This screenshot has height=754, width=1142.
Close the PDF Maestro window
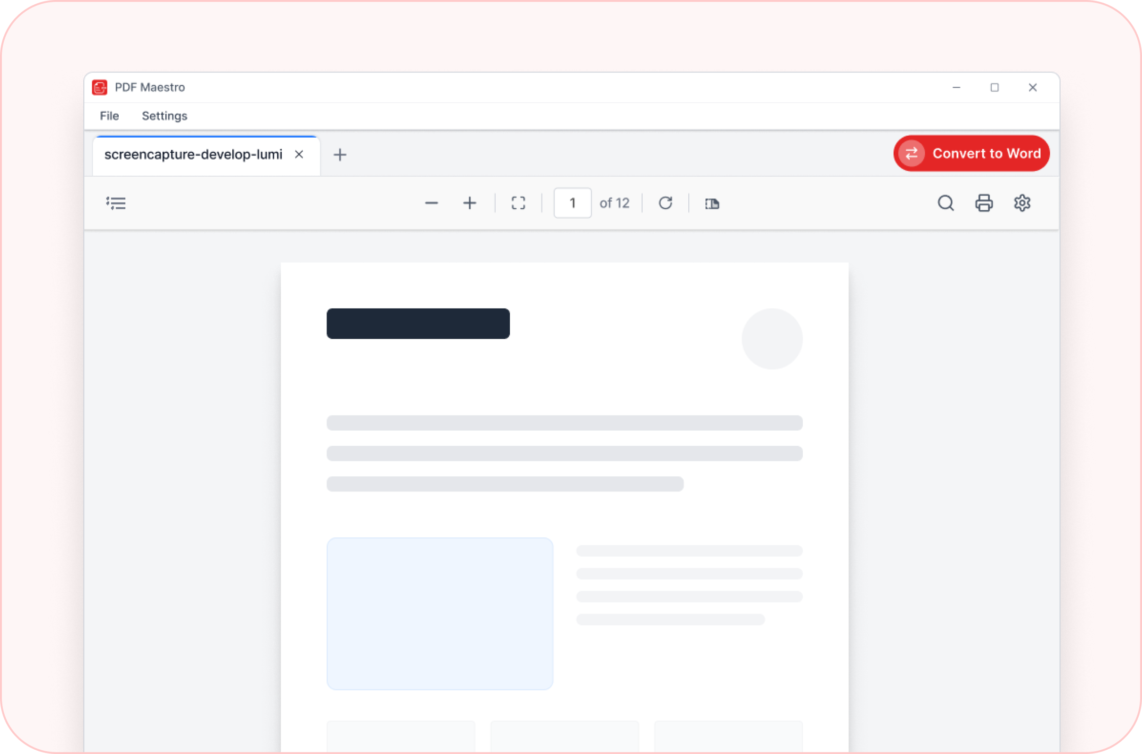pos(1032,88)
